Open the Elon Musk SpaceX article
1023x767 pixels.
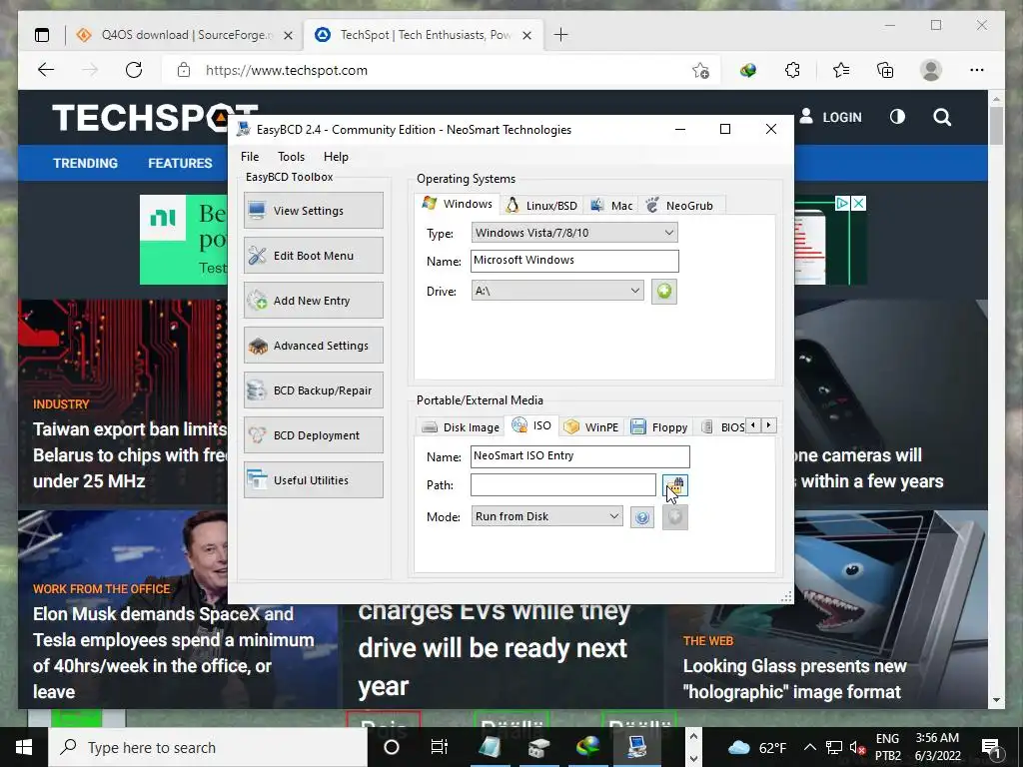pos(174,652)
